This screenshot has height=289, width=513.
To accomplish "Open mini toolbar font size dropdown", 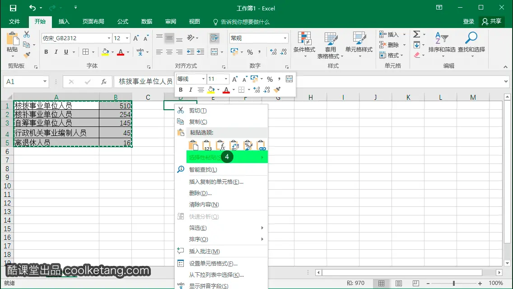I will click(226, 79).
